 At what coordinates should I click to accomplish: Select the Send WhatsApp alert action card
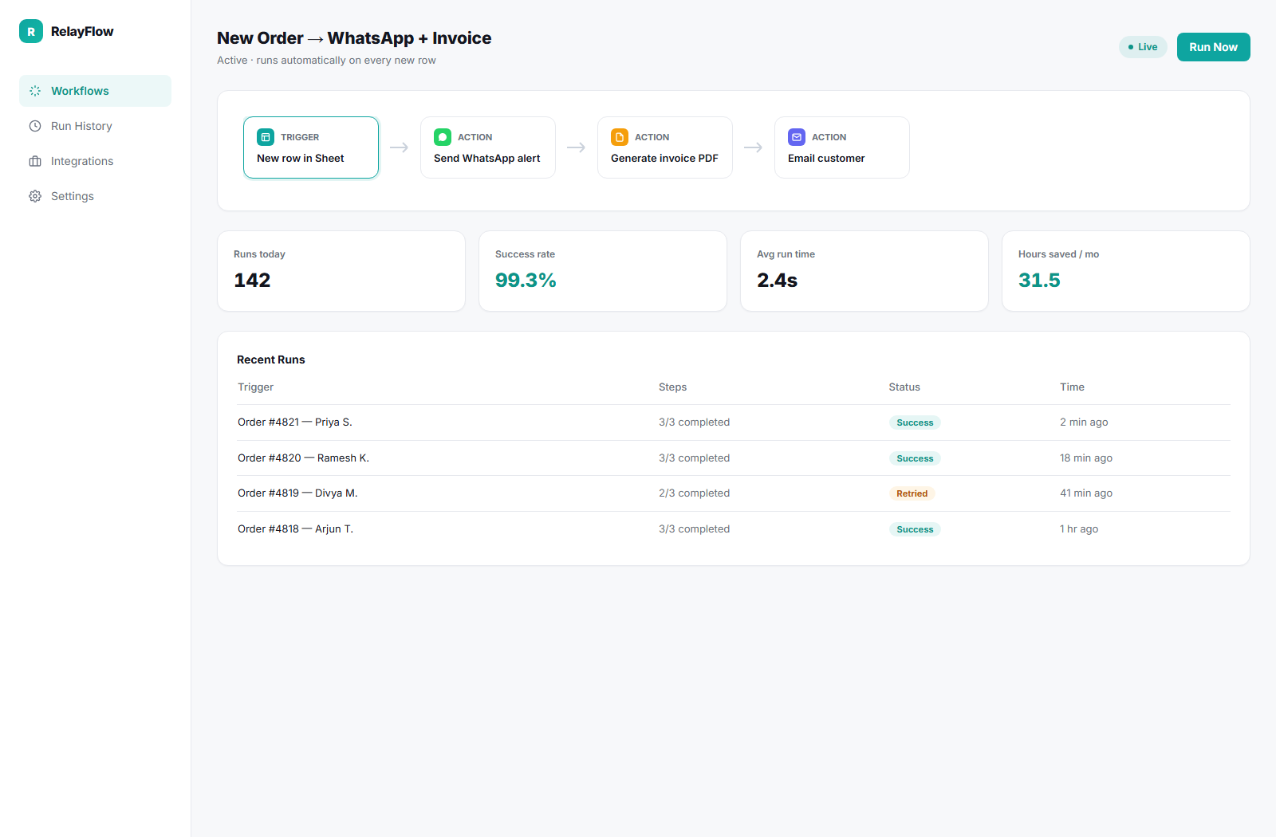pos(488,147)
